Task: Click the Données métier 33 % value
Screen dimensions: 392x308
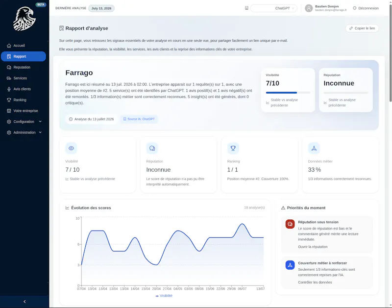Action: (315, 170)
